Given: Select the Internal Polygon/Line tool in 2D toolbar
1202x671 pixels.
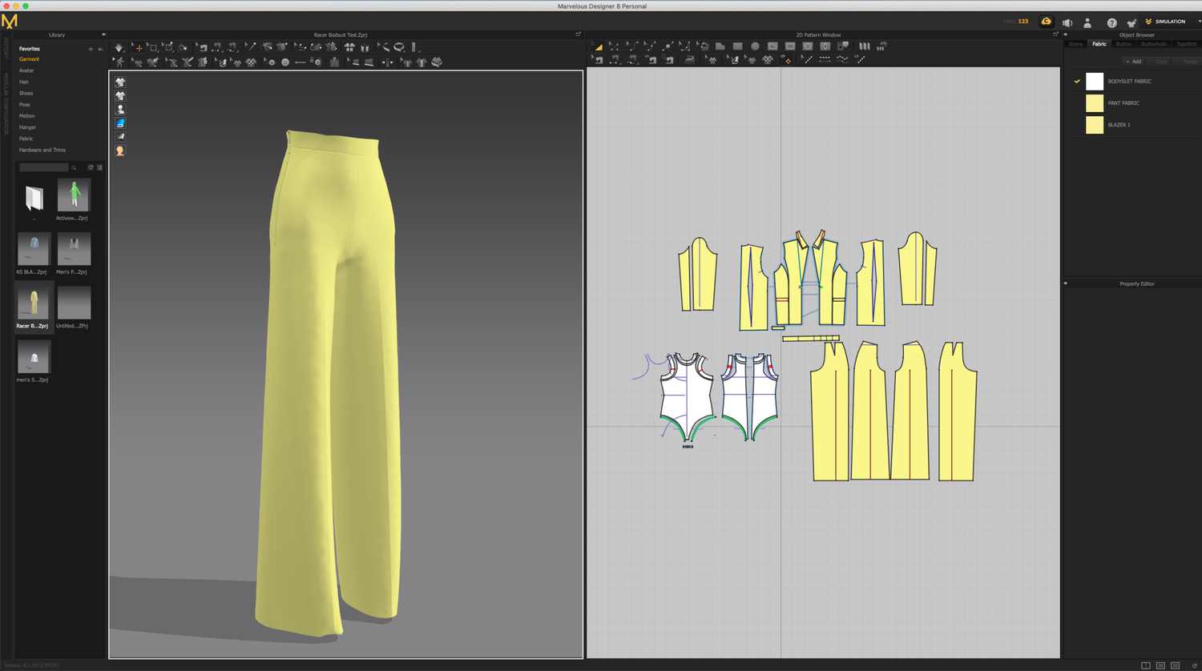Looking at the screenshot, I should [x=772, y=46].
